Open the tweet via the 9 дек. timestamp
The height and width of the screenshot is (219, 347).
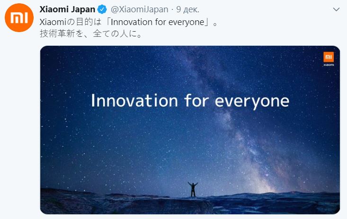pos(187,9)
